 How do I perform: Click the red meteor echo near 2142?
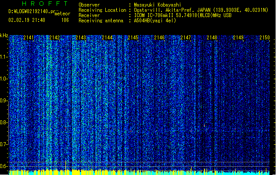66,128
